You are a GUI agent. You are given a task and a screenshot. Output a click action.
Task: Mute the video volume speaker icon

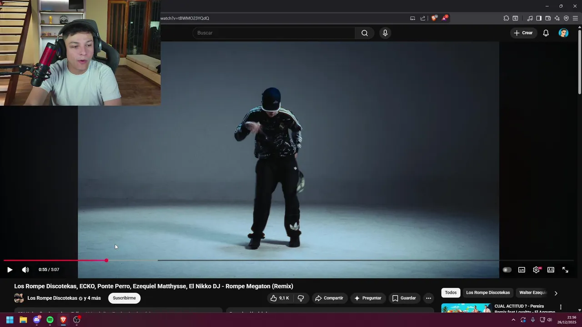(x=25, y=270)
